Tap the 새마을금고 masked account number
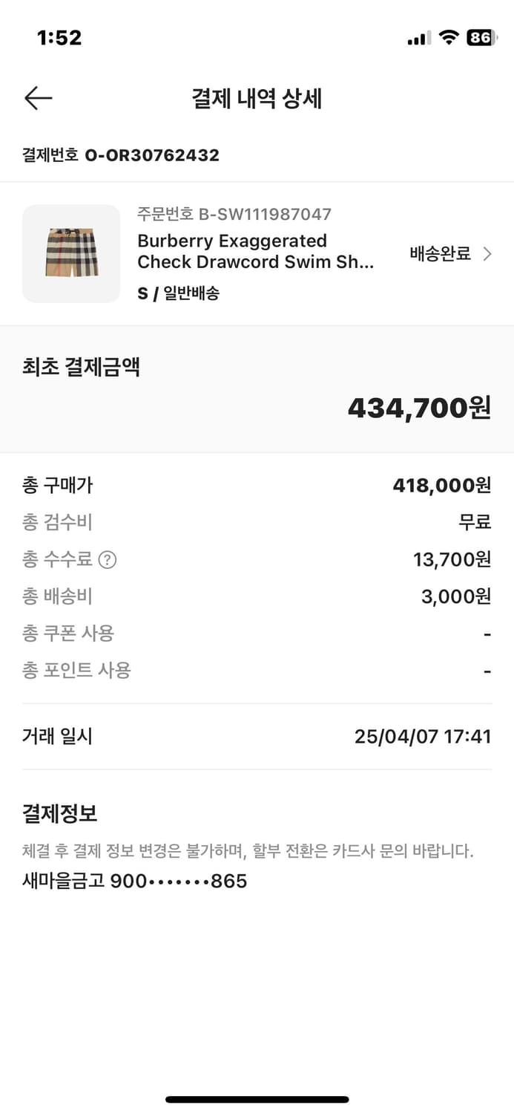This screenshot has height=1114, width=514. pos(134,881)
